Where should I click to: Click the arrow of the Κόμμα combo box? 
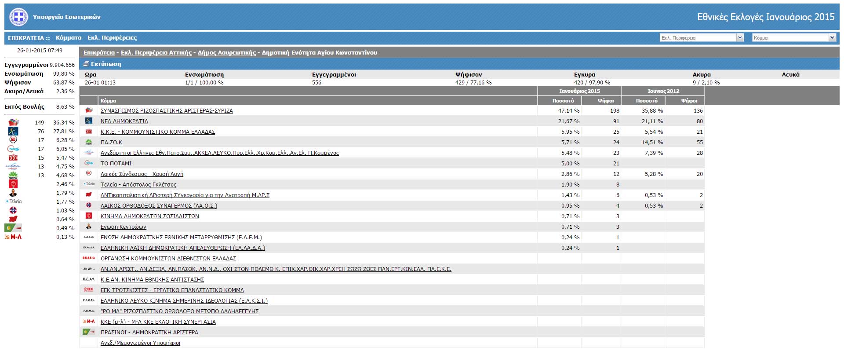click(832, 38)
